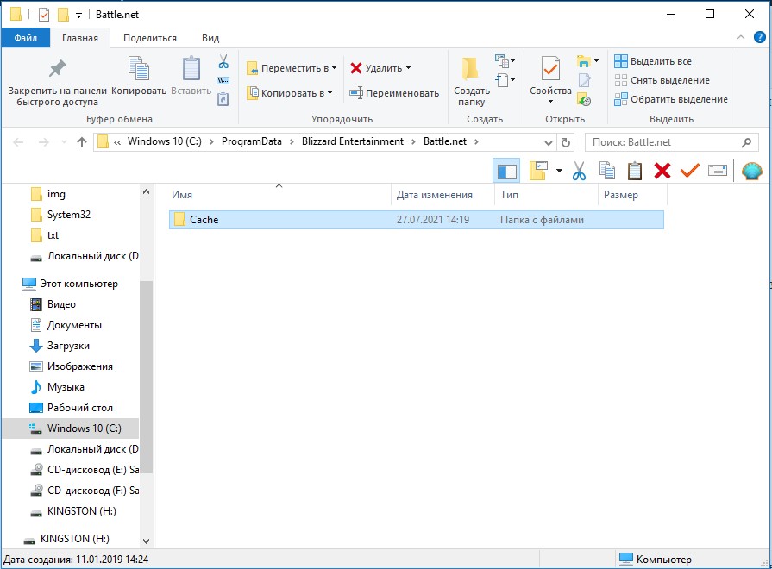Paste shortcut via small ribbon icon
This screenshot has height=569, width=772.
223,99
